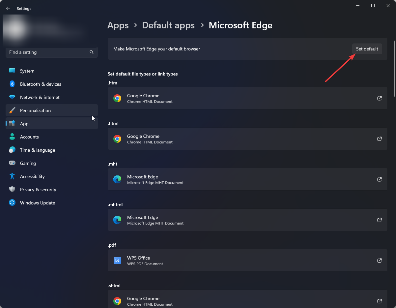Click the Accessibility figure icon
The image size is (396, 308).
pos(12,176)
